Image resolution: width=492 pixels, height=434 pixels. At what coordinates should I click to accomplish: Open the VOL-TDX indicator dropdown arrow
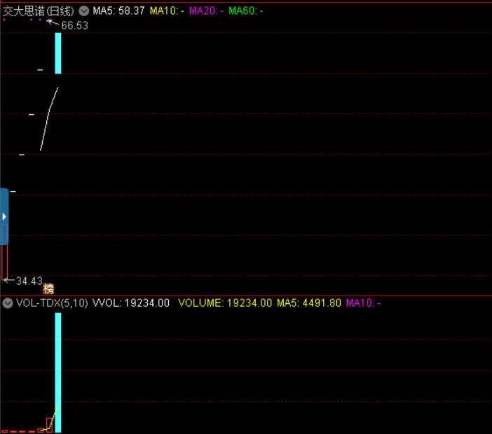point(8,303)
